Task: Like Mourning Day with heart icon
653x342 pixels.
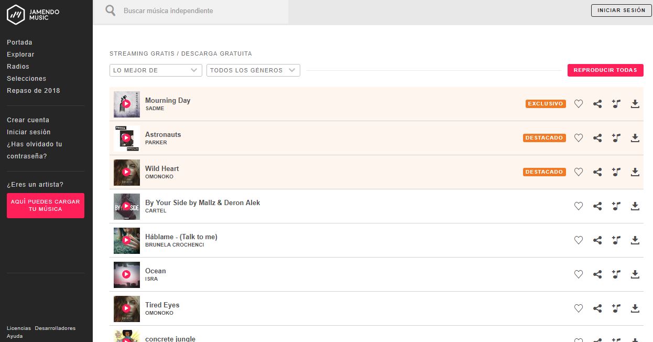Action: click(x=579, y=104)
